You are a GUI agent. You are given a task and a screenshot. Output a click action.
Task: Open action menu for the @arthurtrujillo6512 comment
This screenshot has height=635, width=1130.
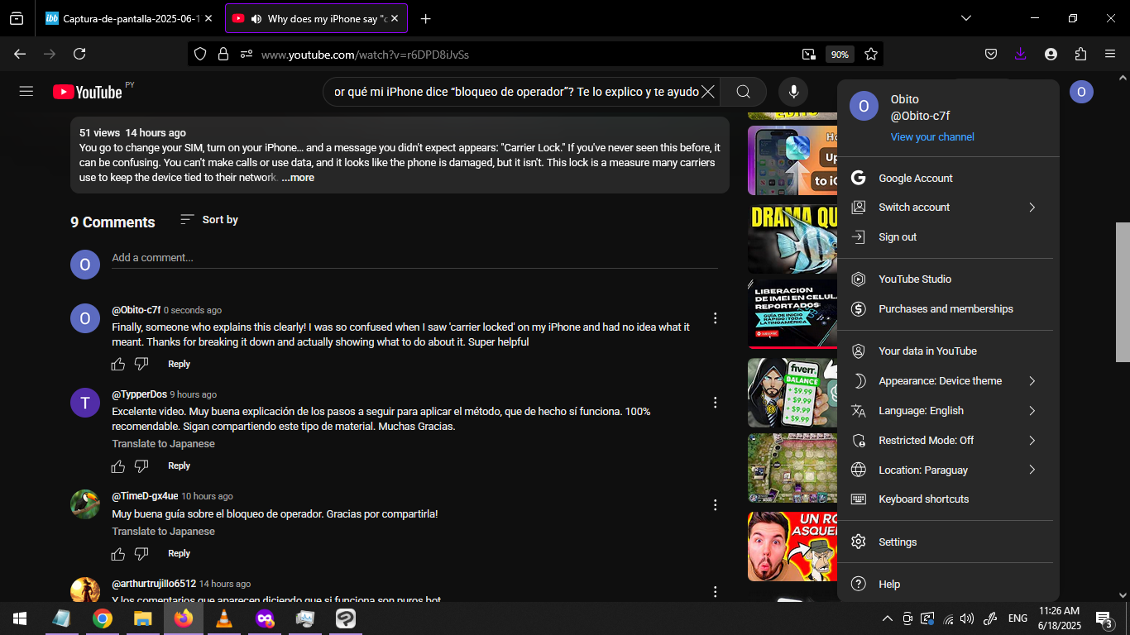click(716, 592)
